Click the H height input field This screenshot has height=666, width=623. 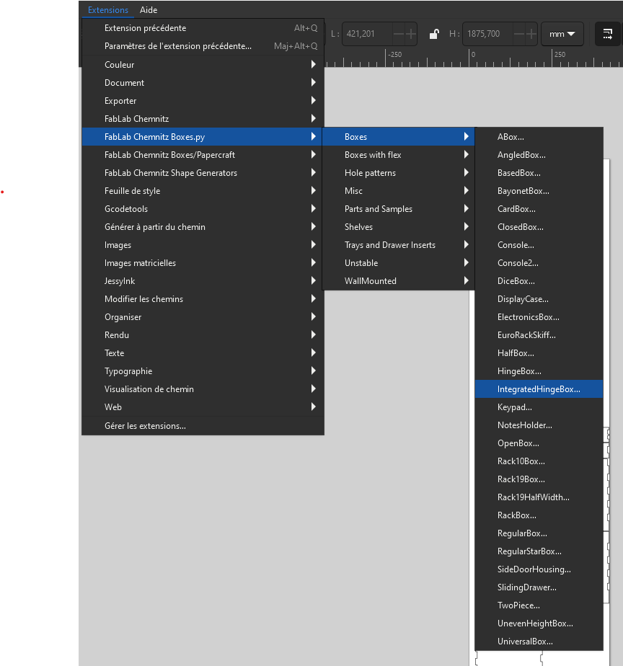pyautogui.click(x=488, y=34)
